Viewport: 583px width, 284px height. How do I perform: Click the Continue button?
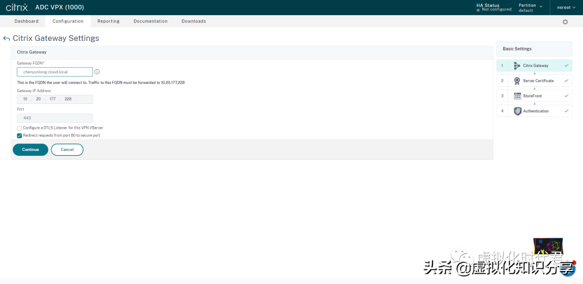[x=30, y=150]
